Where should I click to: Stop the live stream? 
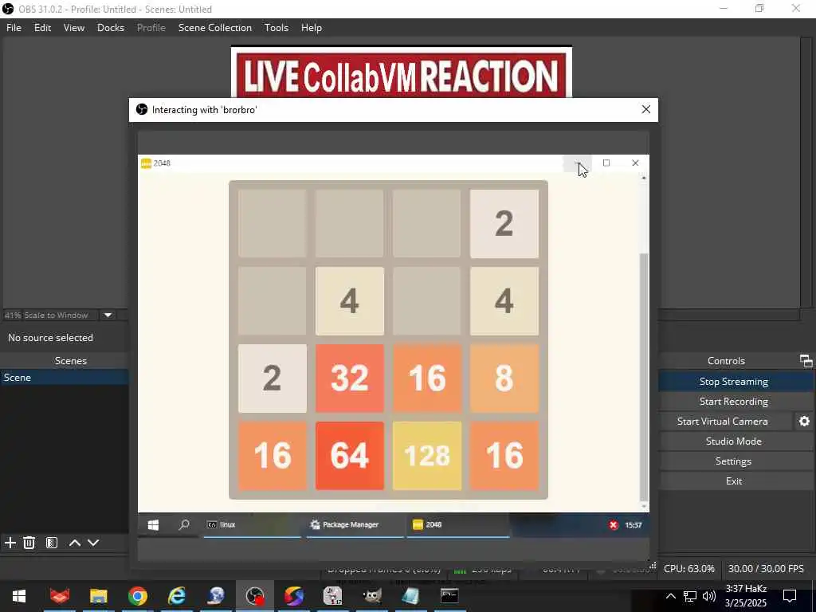click(x=733, y=382)
